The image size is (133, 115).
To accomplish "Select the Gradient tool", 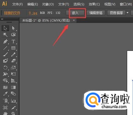I will point(13,87).
